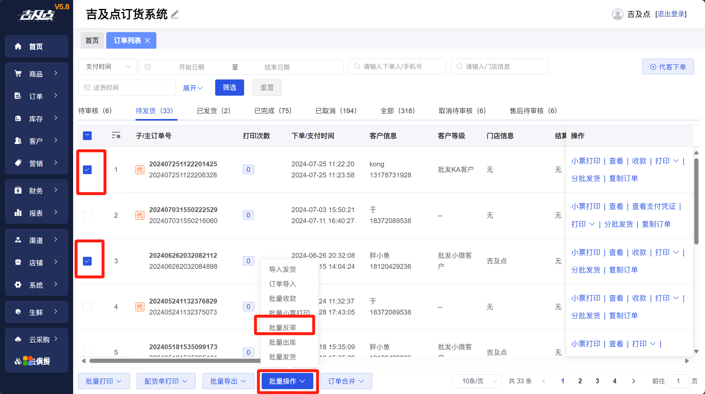Click the 财务 finance icon in sidebar
The image size is (705, 394).
tap(18, 190)
